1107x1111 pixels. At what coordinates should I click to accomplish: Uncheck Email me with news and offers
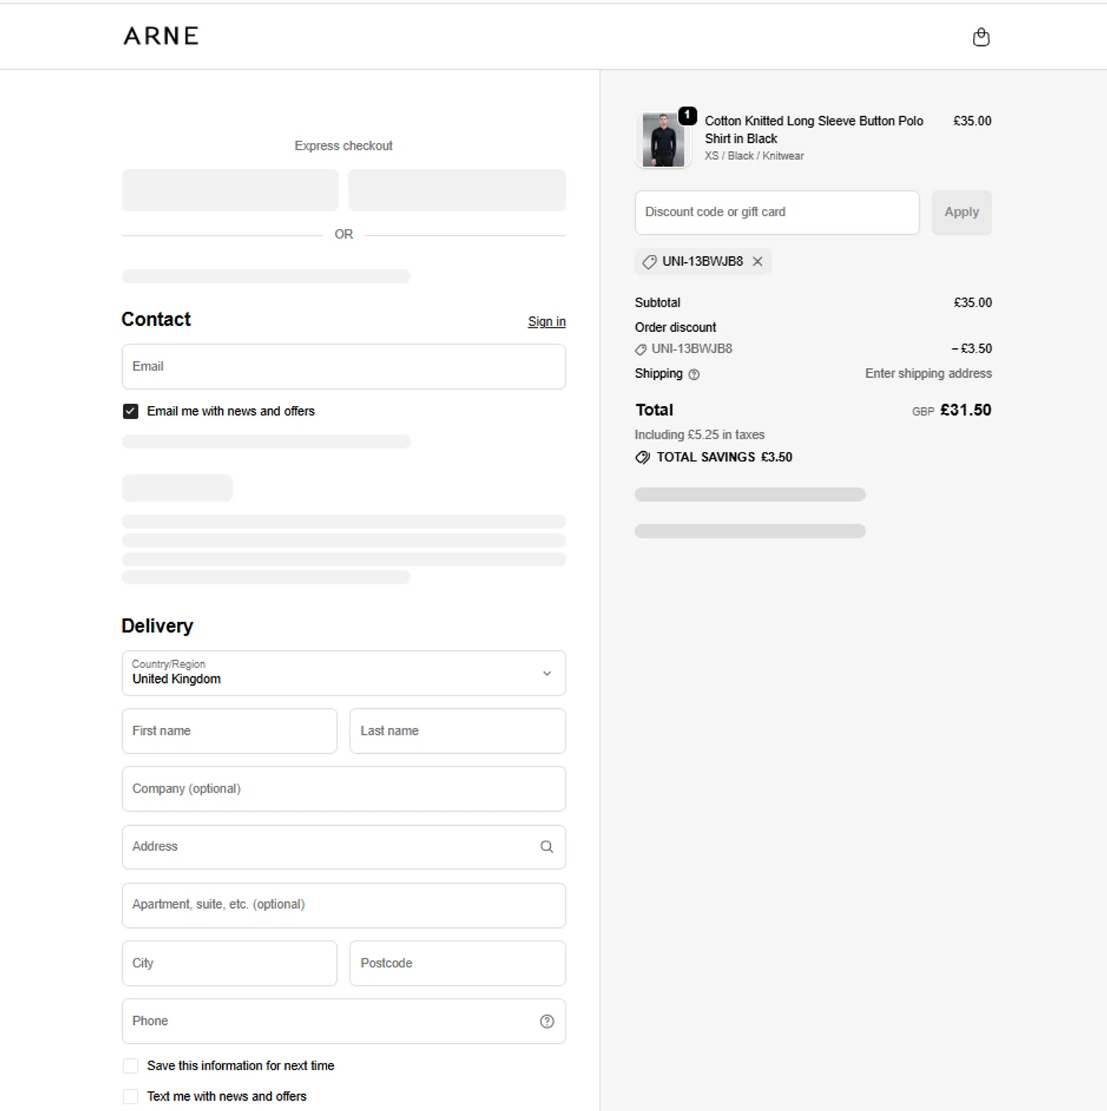130,411
